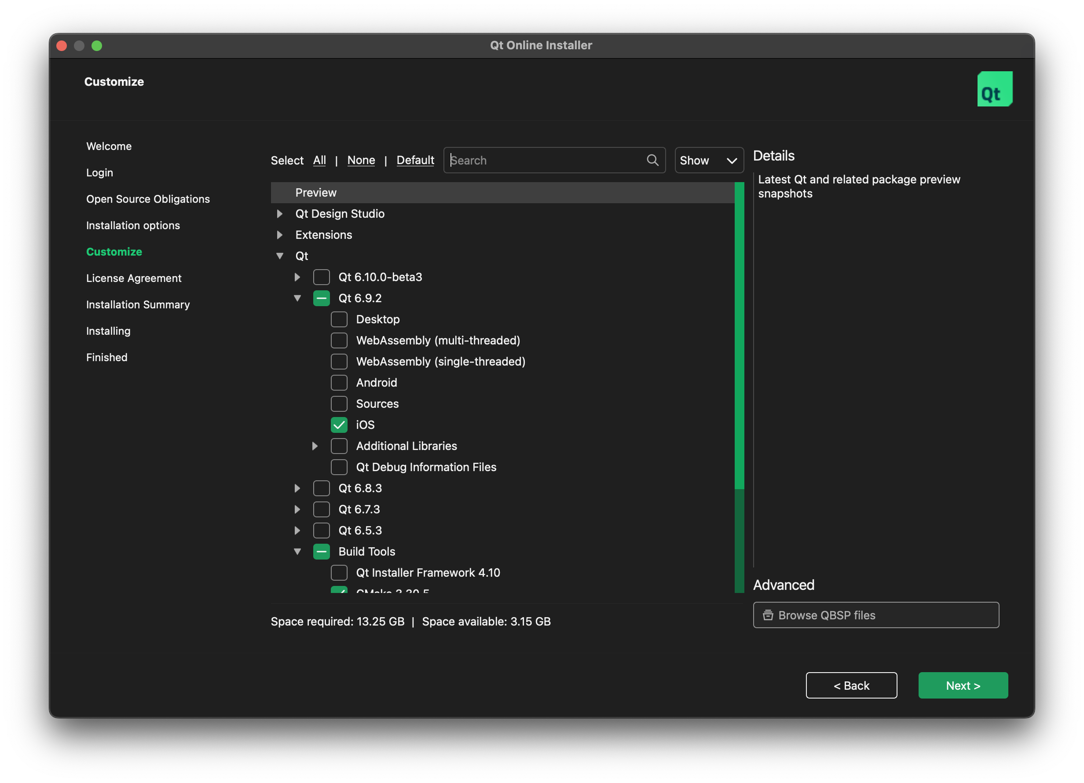Toggle the Build Tools partial checkbox
1084x783 pixels.
tap(321, 552)
